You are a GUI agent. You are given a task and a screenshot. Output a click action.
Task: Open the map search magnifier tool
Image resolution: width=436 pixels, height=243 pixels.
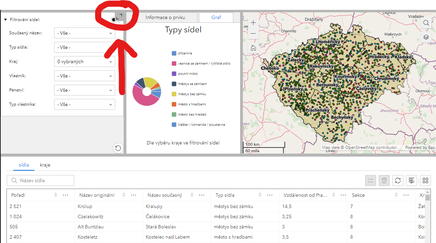[x=426, y=23]
